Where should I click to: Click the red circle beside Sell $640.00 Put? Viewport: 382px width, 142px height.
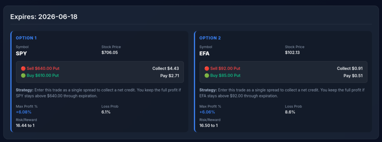(x=24, y=68)
